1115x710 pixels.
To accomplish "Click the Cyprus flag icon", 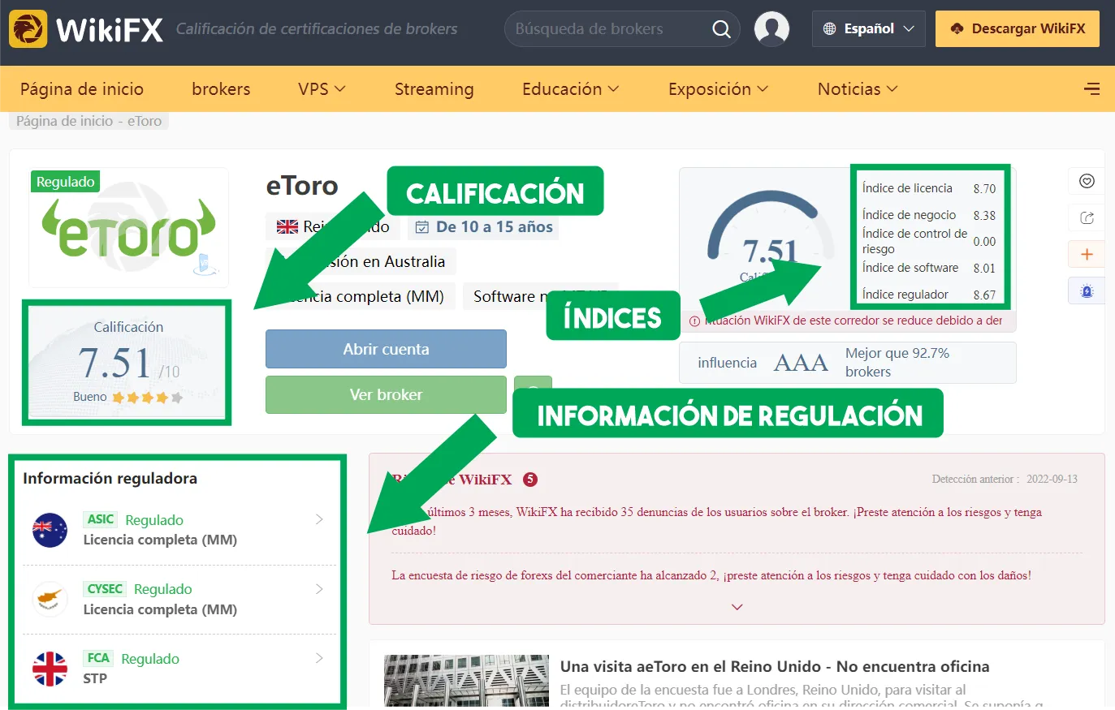I will pyautogui.click(x=50, y=599).
